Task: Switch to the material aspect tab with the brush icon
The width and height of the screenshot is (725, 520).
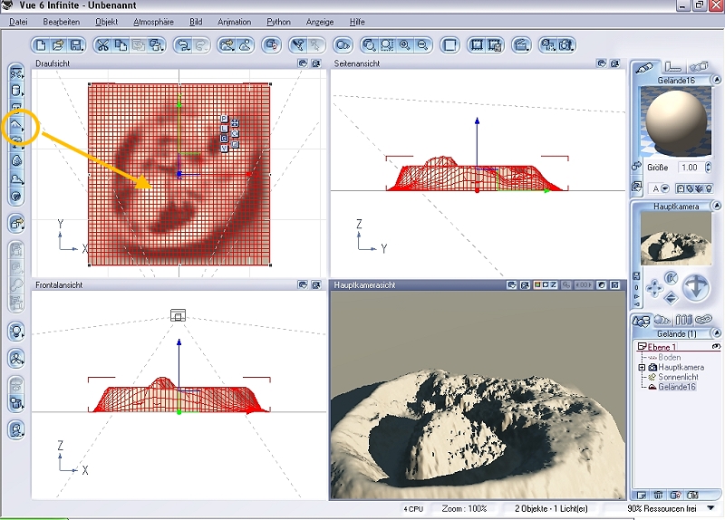Action: click(x=644, y=68)
